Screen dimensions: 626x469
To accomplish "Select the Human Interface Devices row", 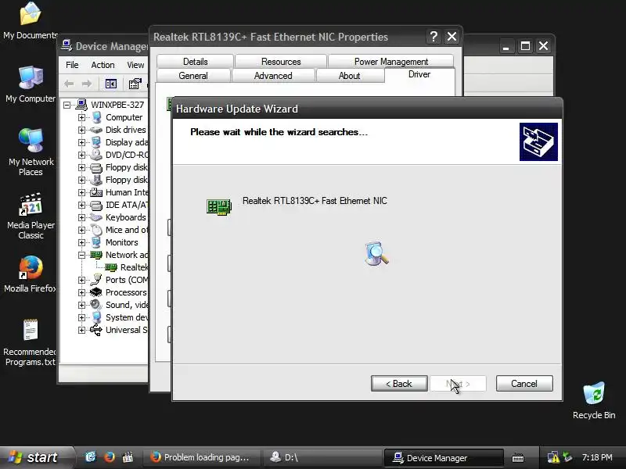I will 126,192.
